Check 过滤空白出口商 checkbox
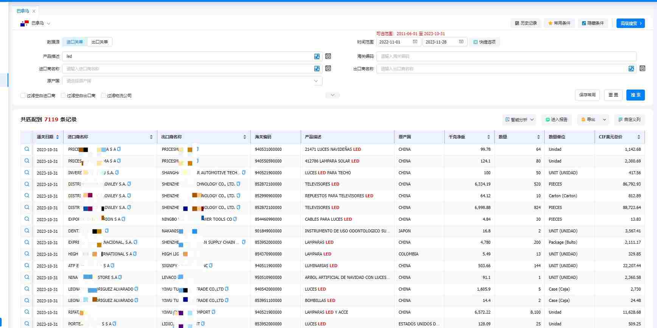657x328 pixels. (63, 96)
